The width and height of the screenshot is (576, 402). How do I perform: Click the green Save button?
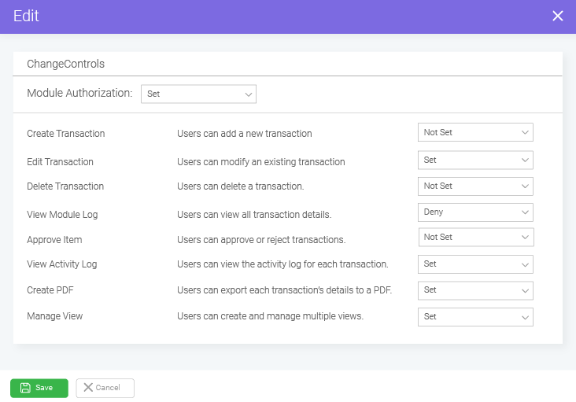click(39, 388)
